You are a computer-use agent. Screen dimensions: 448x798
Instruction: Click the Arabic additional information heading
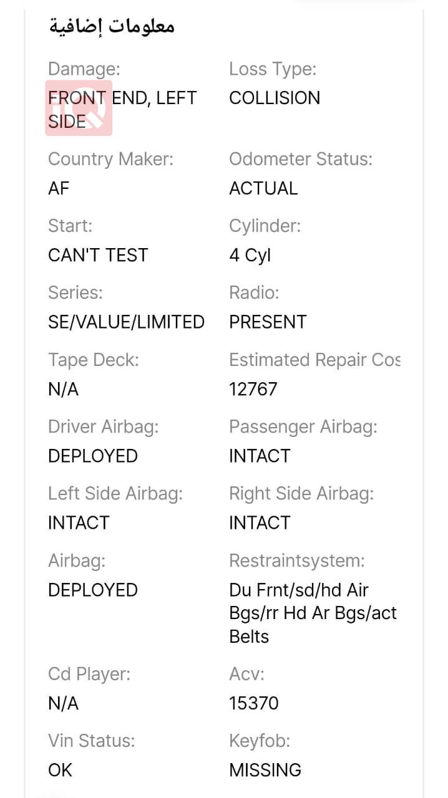point(112,26)
